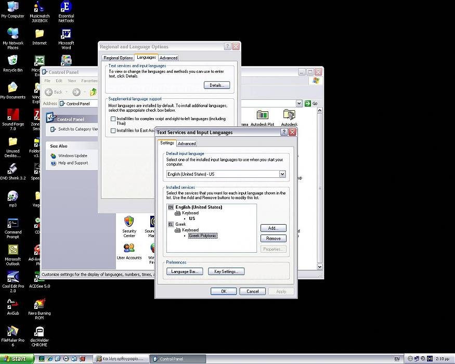Enable complex script and right-to-left languages checkbox

point(113,119)
